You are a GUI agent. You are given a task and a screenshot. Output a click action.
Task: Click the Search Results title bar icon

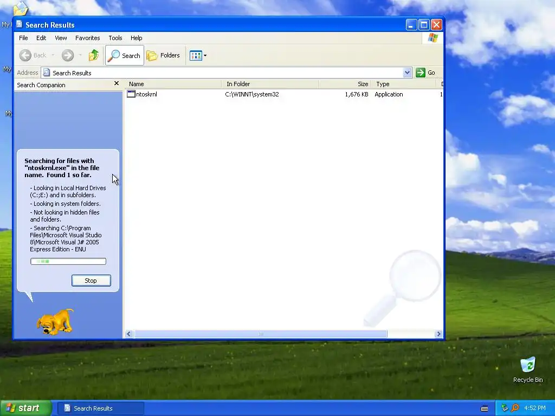pyautogui.click(x=19, y=24)
